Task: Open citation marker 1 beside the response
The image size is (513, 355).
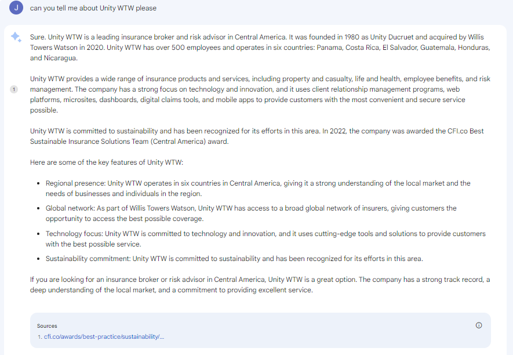Action: point(14,89)
